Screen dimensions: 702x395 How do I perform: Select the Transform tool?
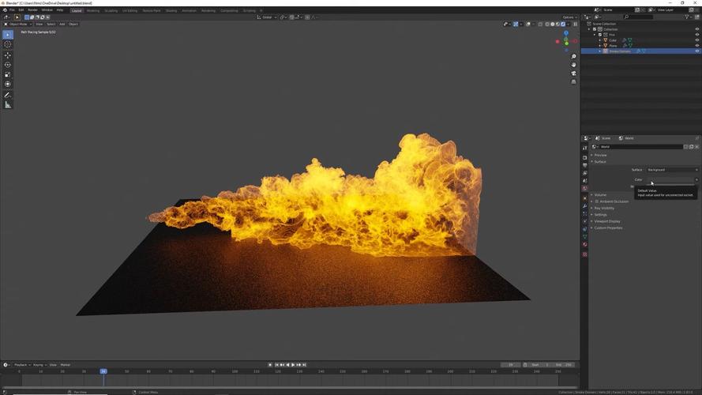click(8, 85)
